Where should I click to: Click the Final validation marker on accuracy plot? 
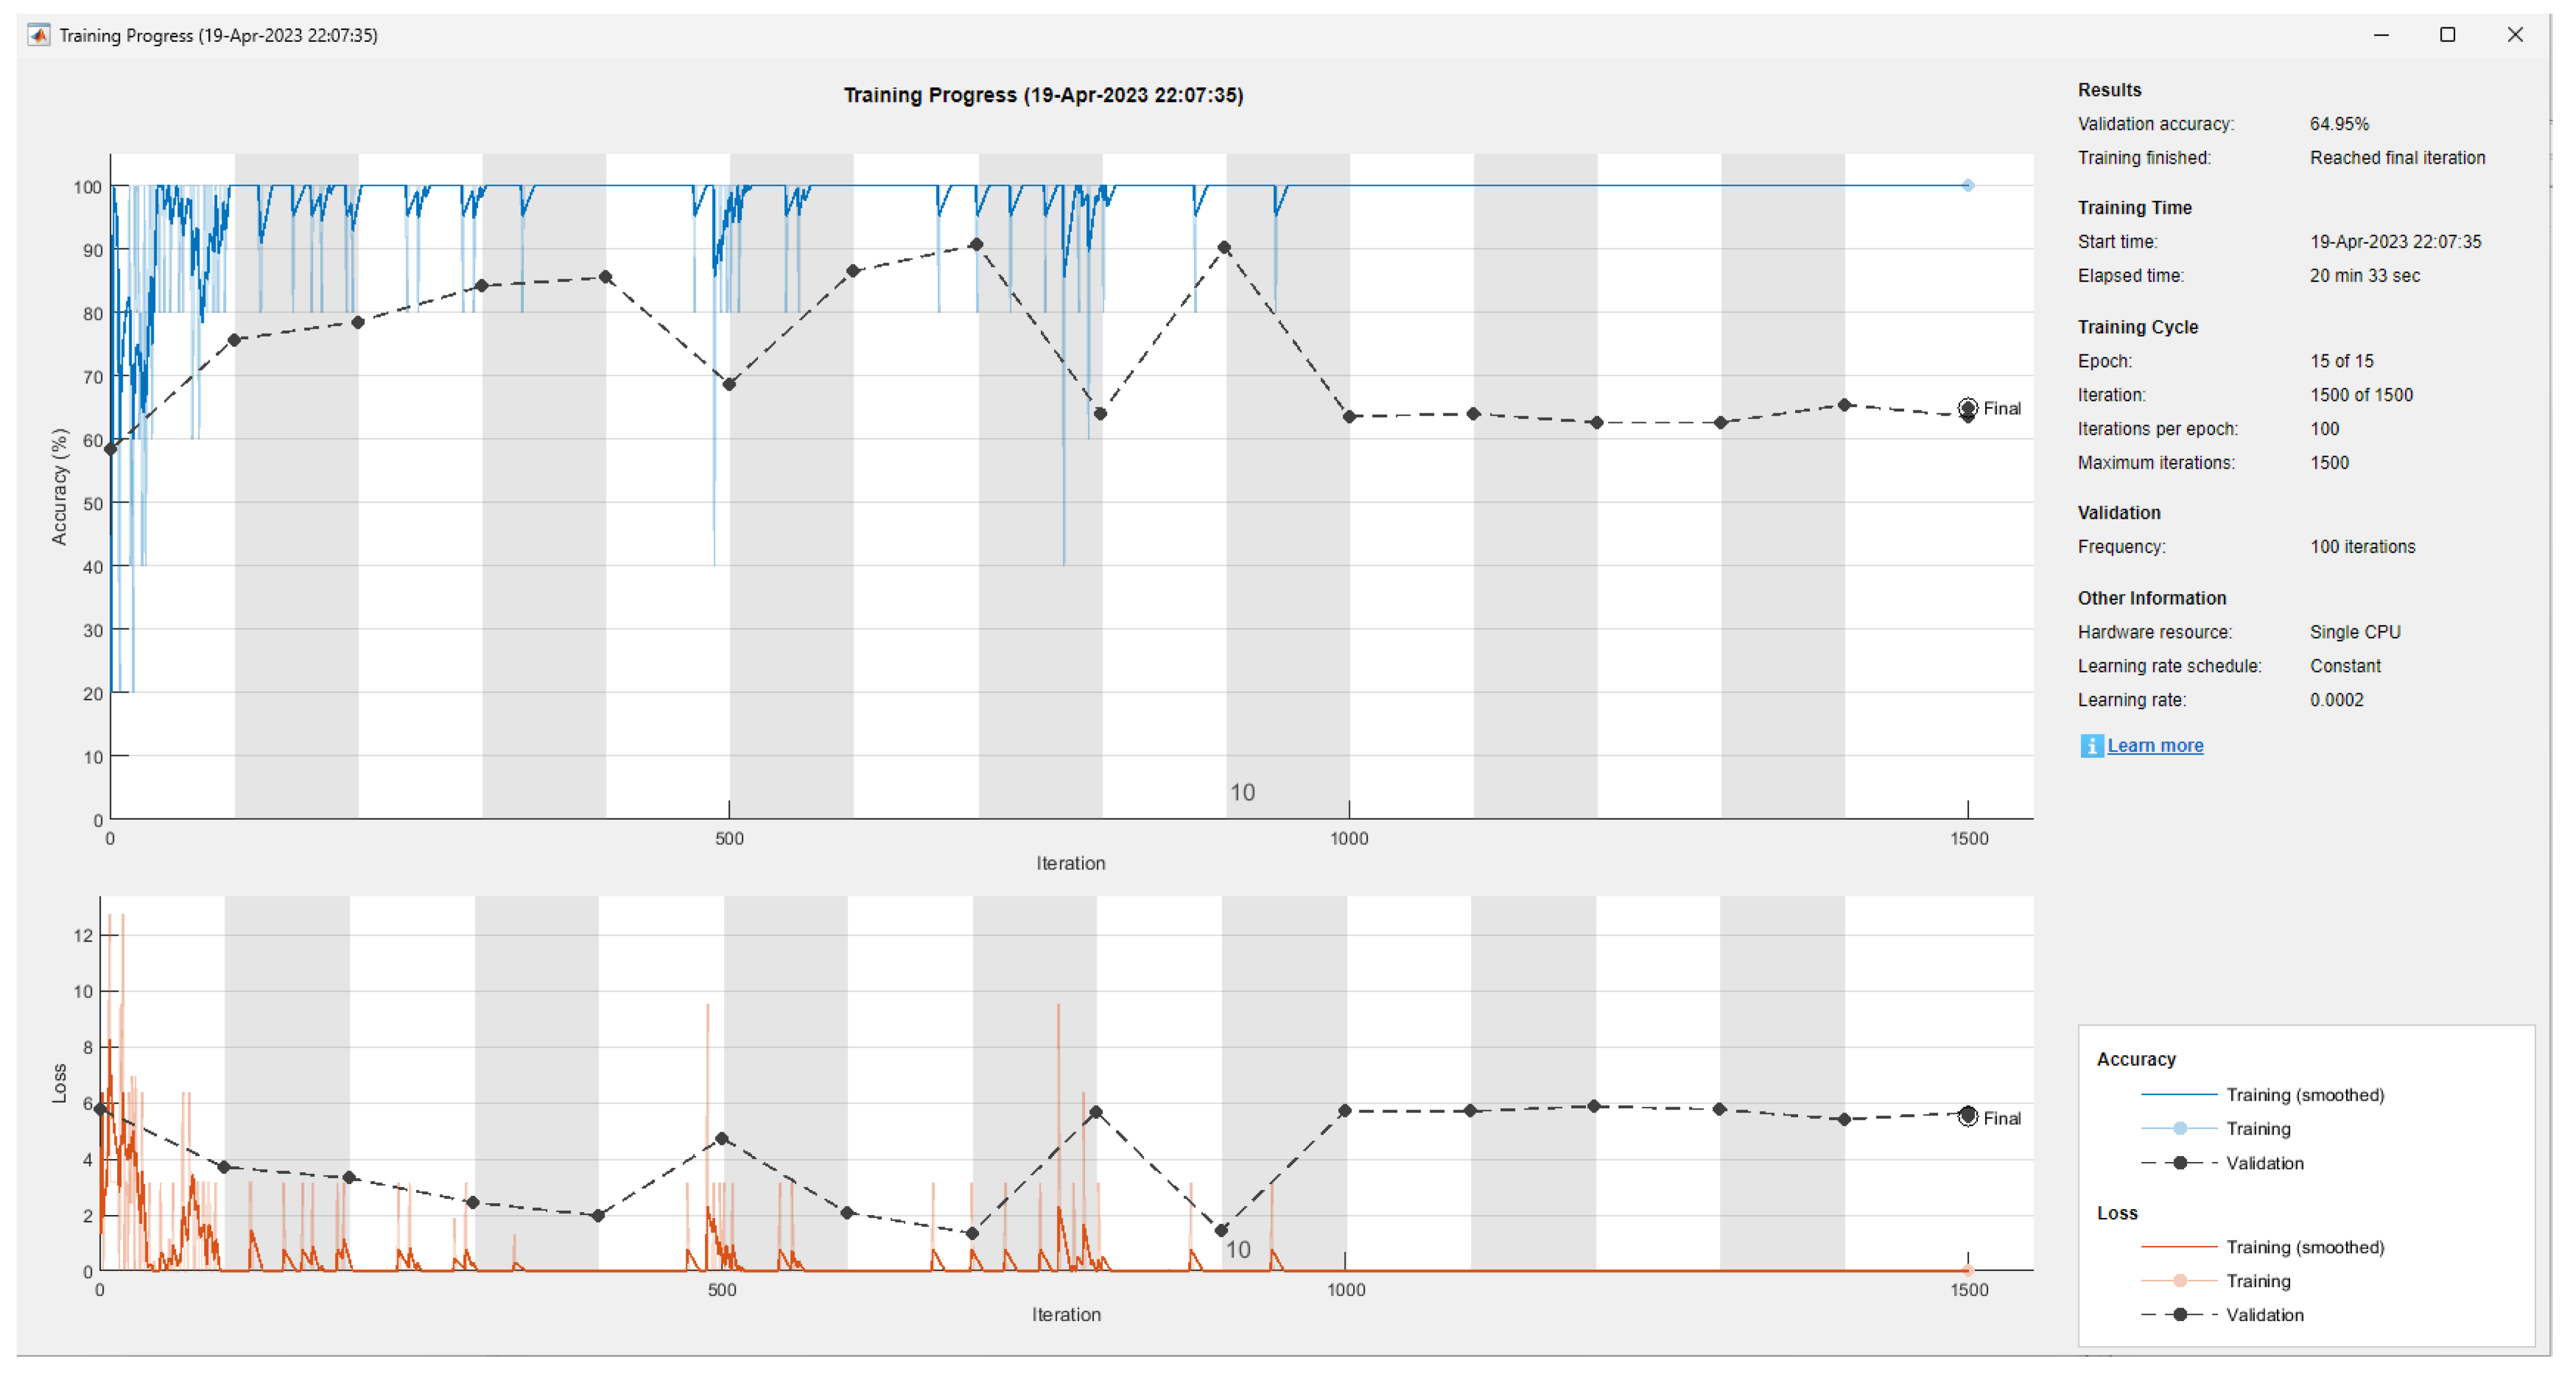coord(1968,408)
